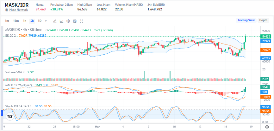Screen dimensions: 274x131
Task: Click the MACD axis label 2500
Action: [x=265, y=84]
